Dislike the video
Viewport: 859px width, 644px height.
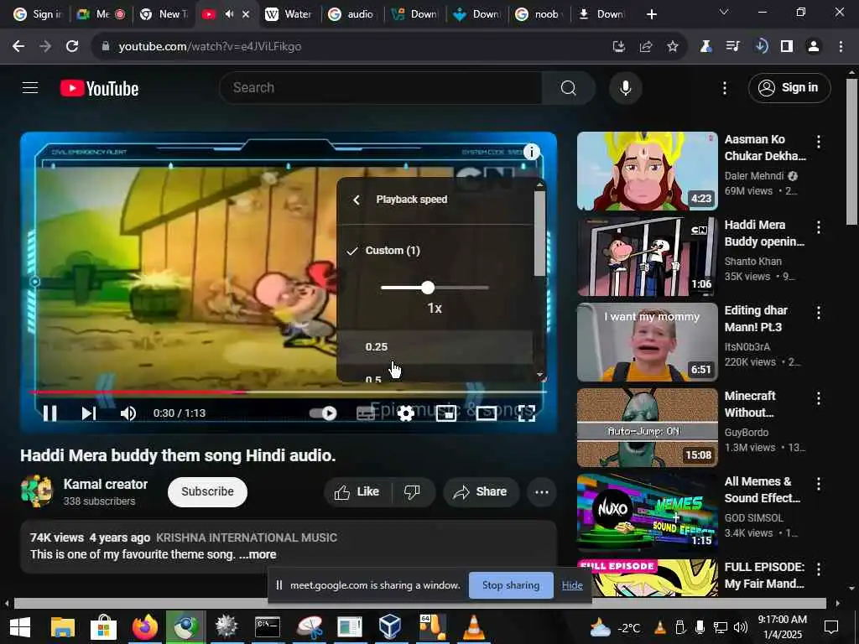(x=412, y=491)
